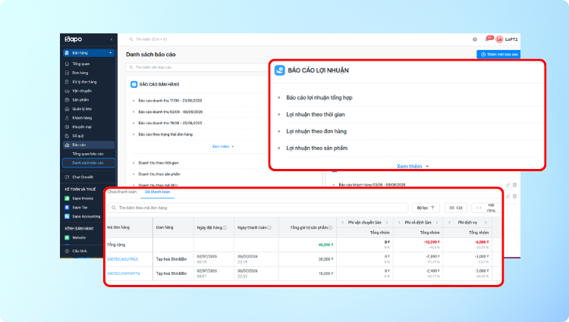Click info icon next to Ngày đặt hàng

pyautogui.click(x=225, y=228)
